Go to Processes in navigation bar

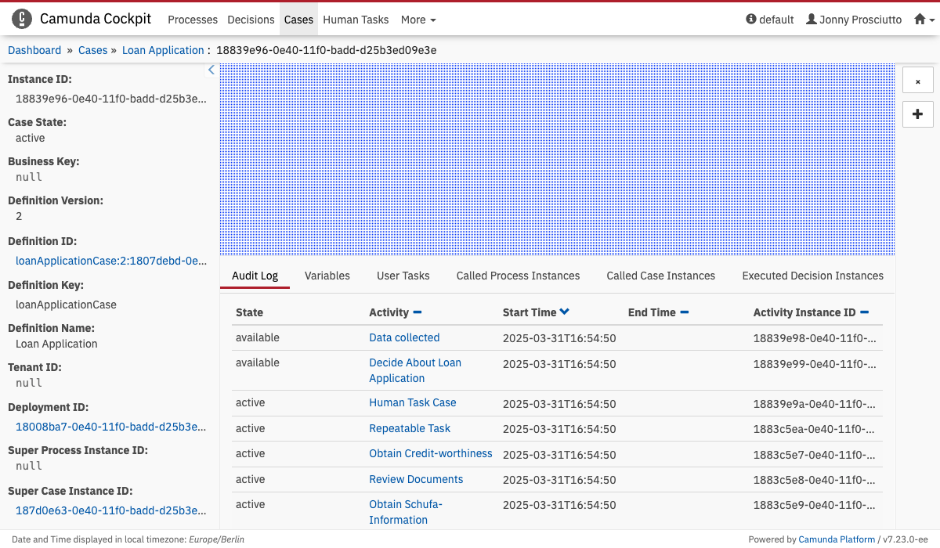coord(193,20)
